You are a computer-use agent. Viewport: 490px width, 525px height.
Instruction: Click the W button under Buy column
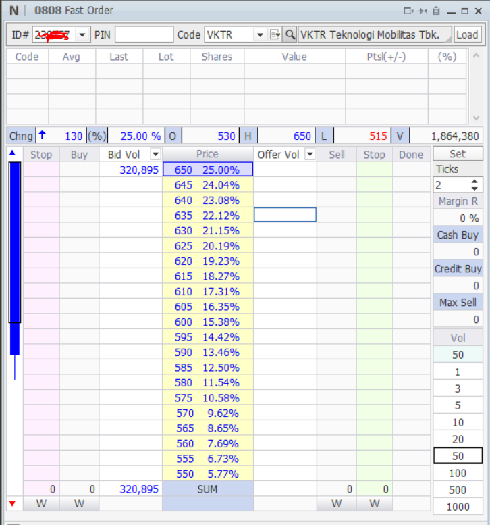coord(79,503)
